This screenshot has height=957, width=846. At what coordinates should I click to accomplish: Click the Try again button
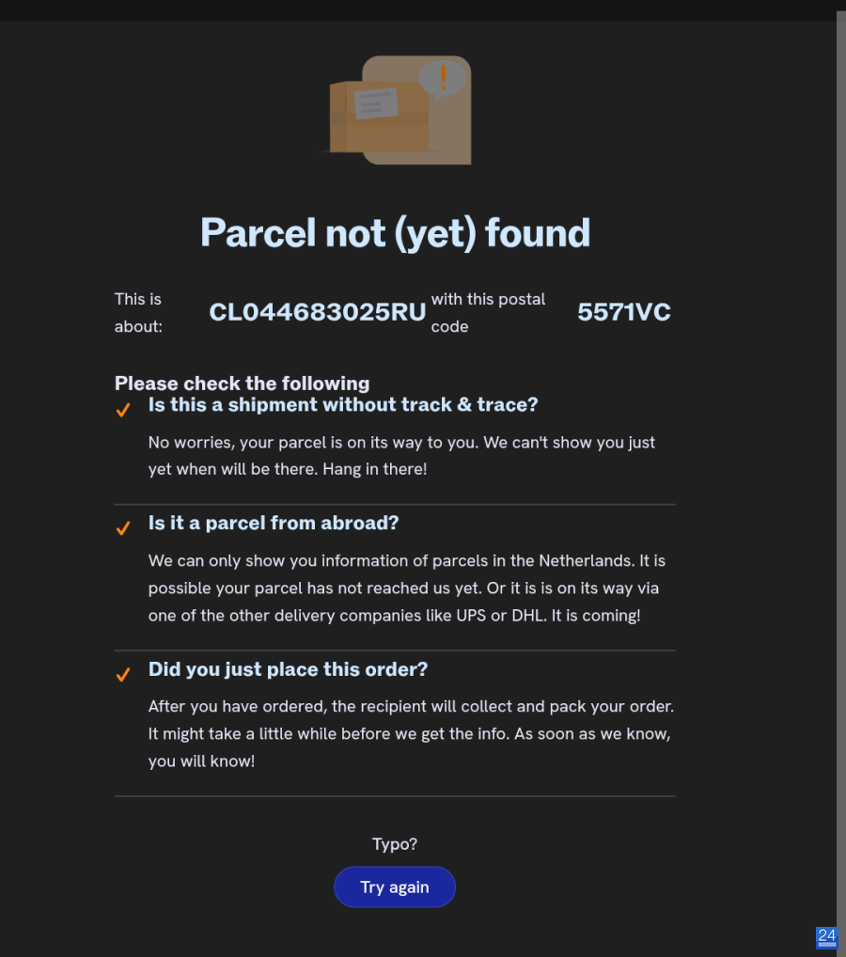pos(394,886)
